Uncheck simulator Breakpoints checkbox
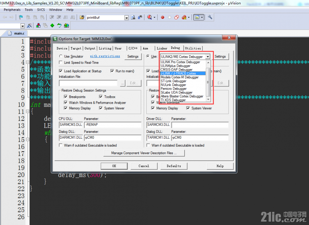 [66, 97]
